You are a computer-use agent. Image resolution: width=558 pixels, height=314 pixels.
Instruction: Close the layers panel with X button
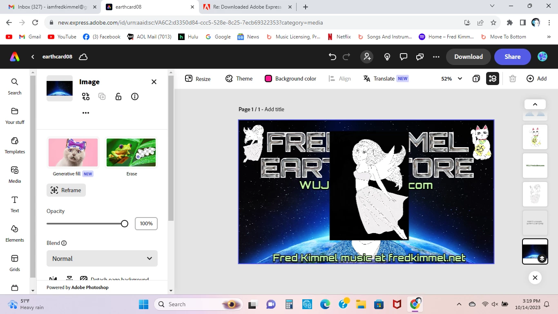(535, 278)
